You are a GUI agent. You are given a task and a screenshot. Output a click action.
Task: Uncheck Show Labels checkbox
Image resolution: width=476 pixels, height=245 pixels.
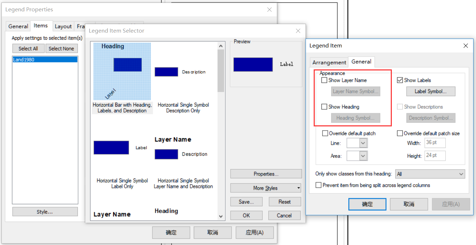pyautogui.click(x=400, y=80)
